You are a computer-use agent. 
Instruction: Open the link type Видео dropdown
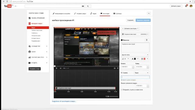click(141, 73)
